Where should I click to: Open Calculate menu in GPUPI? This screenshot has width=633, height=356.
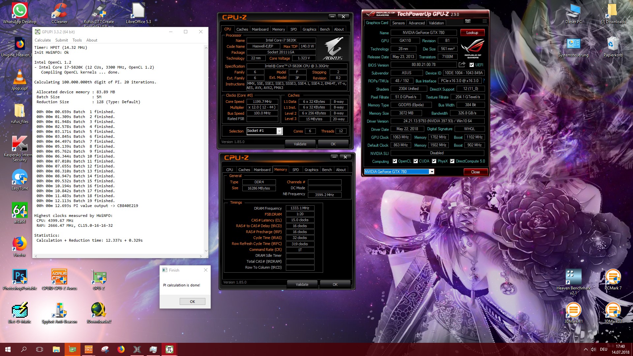point(43,40)
